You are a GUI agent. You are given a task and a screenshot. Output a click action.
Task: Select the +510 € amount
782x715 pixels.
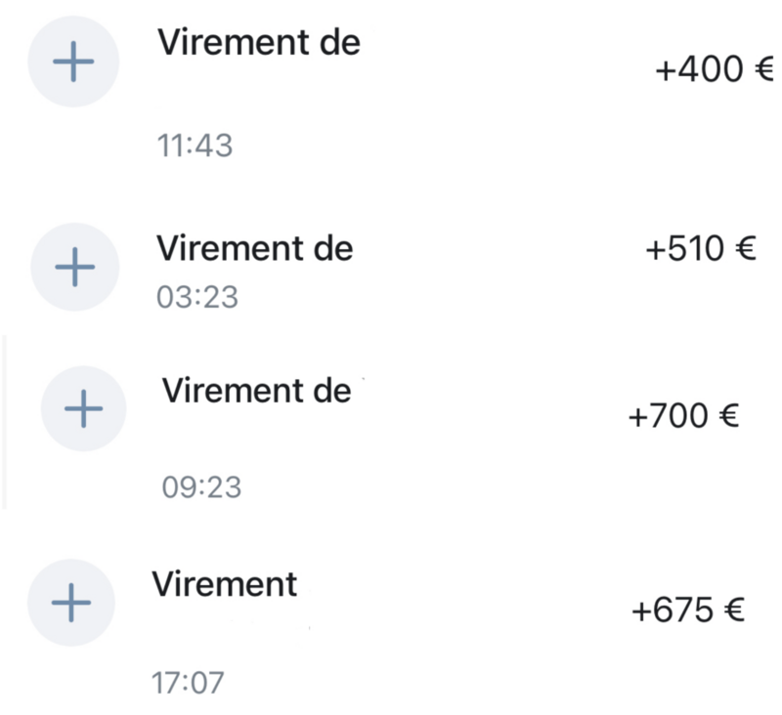coord(701,248)
